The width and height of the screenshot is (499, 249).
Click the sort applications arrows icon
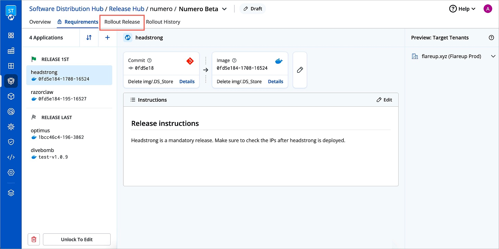89,38
